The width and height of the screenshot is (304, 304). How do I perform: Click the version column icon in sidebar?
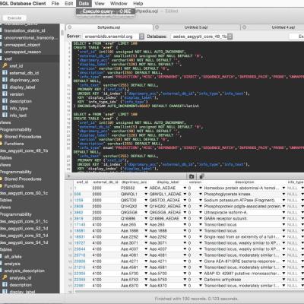5,94
